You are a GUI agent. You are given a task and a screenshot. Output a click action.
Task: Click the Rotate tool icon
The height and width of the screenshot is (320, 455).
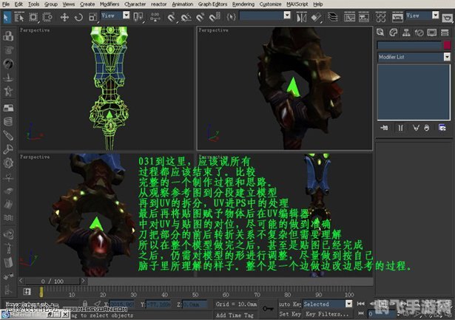click(x=80, y=16)
